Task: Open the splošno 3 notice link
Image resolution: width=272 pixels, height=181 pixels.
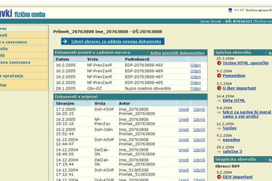Action: click(232, 152)
